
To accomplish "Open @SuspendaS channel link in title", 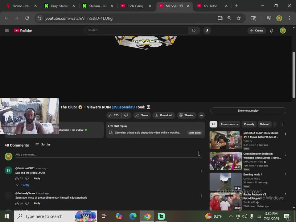I will [x=123, y=107].
